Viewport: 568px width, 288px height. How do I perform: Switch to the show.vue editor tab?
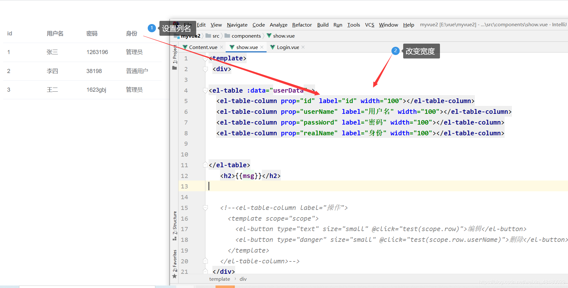point(247,47)
